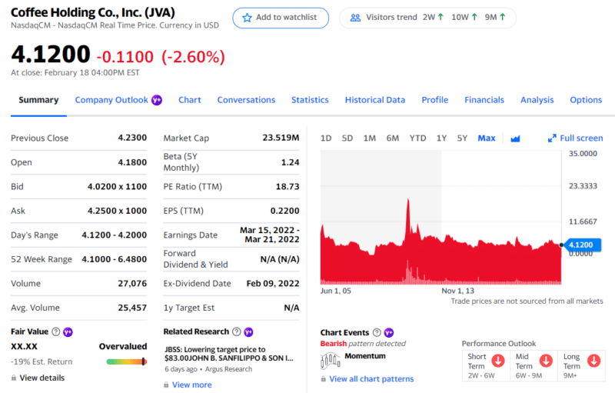Viewport: 615px width, 393px height.
Task: Set chart range to 1M
Action: click(370, 138)
